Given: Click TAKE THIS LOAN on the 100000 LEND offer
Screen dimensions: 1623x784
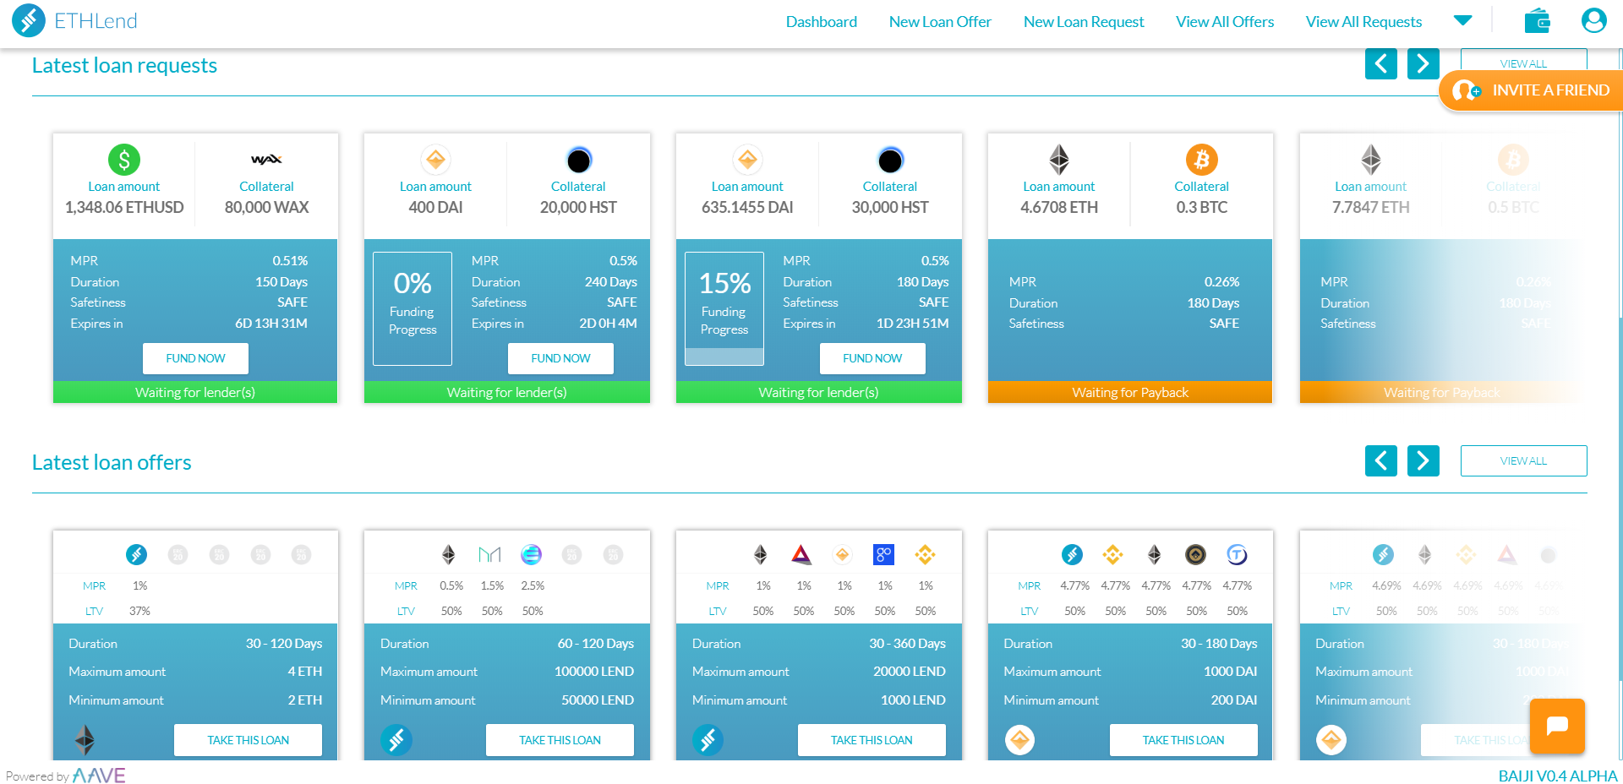Looking at the screenshot, I should coord(560,739).
